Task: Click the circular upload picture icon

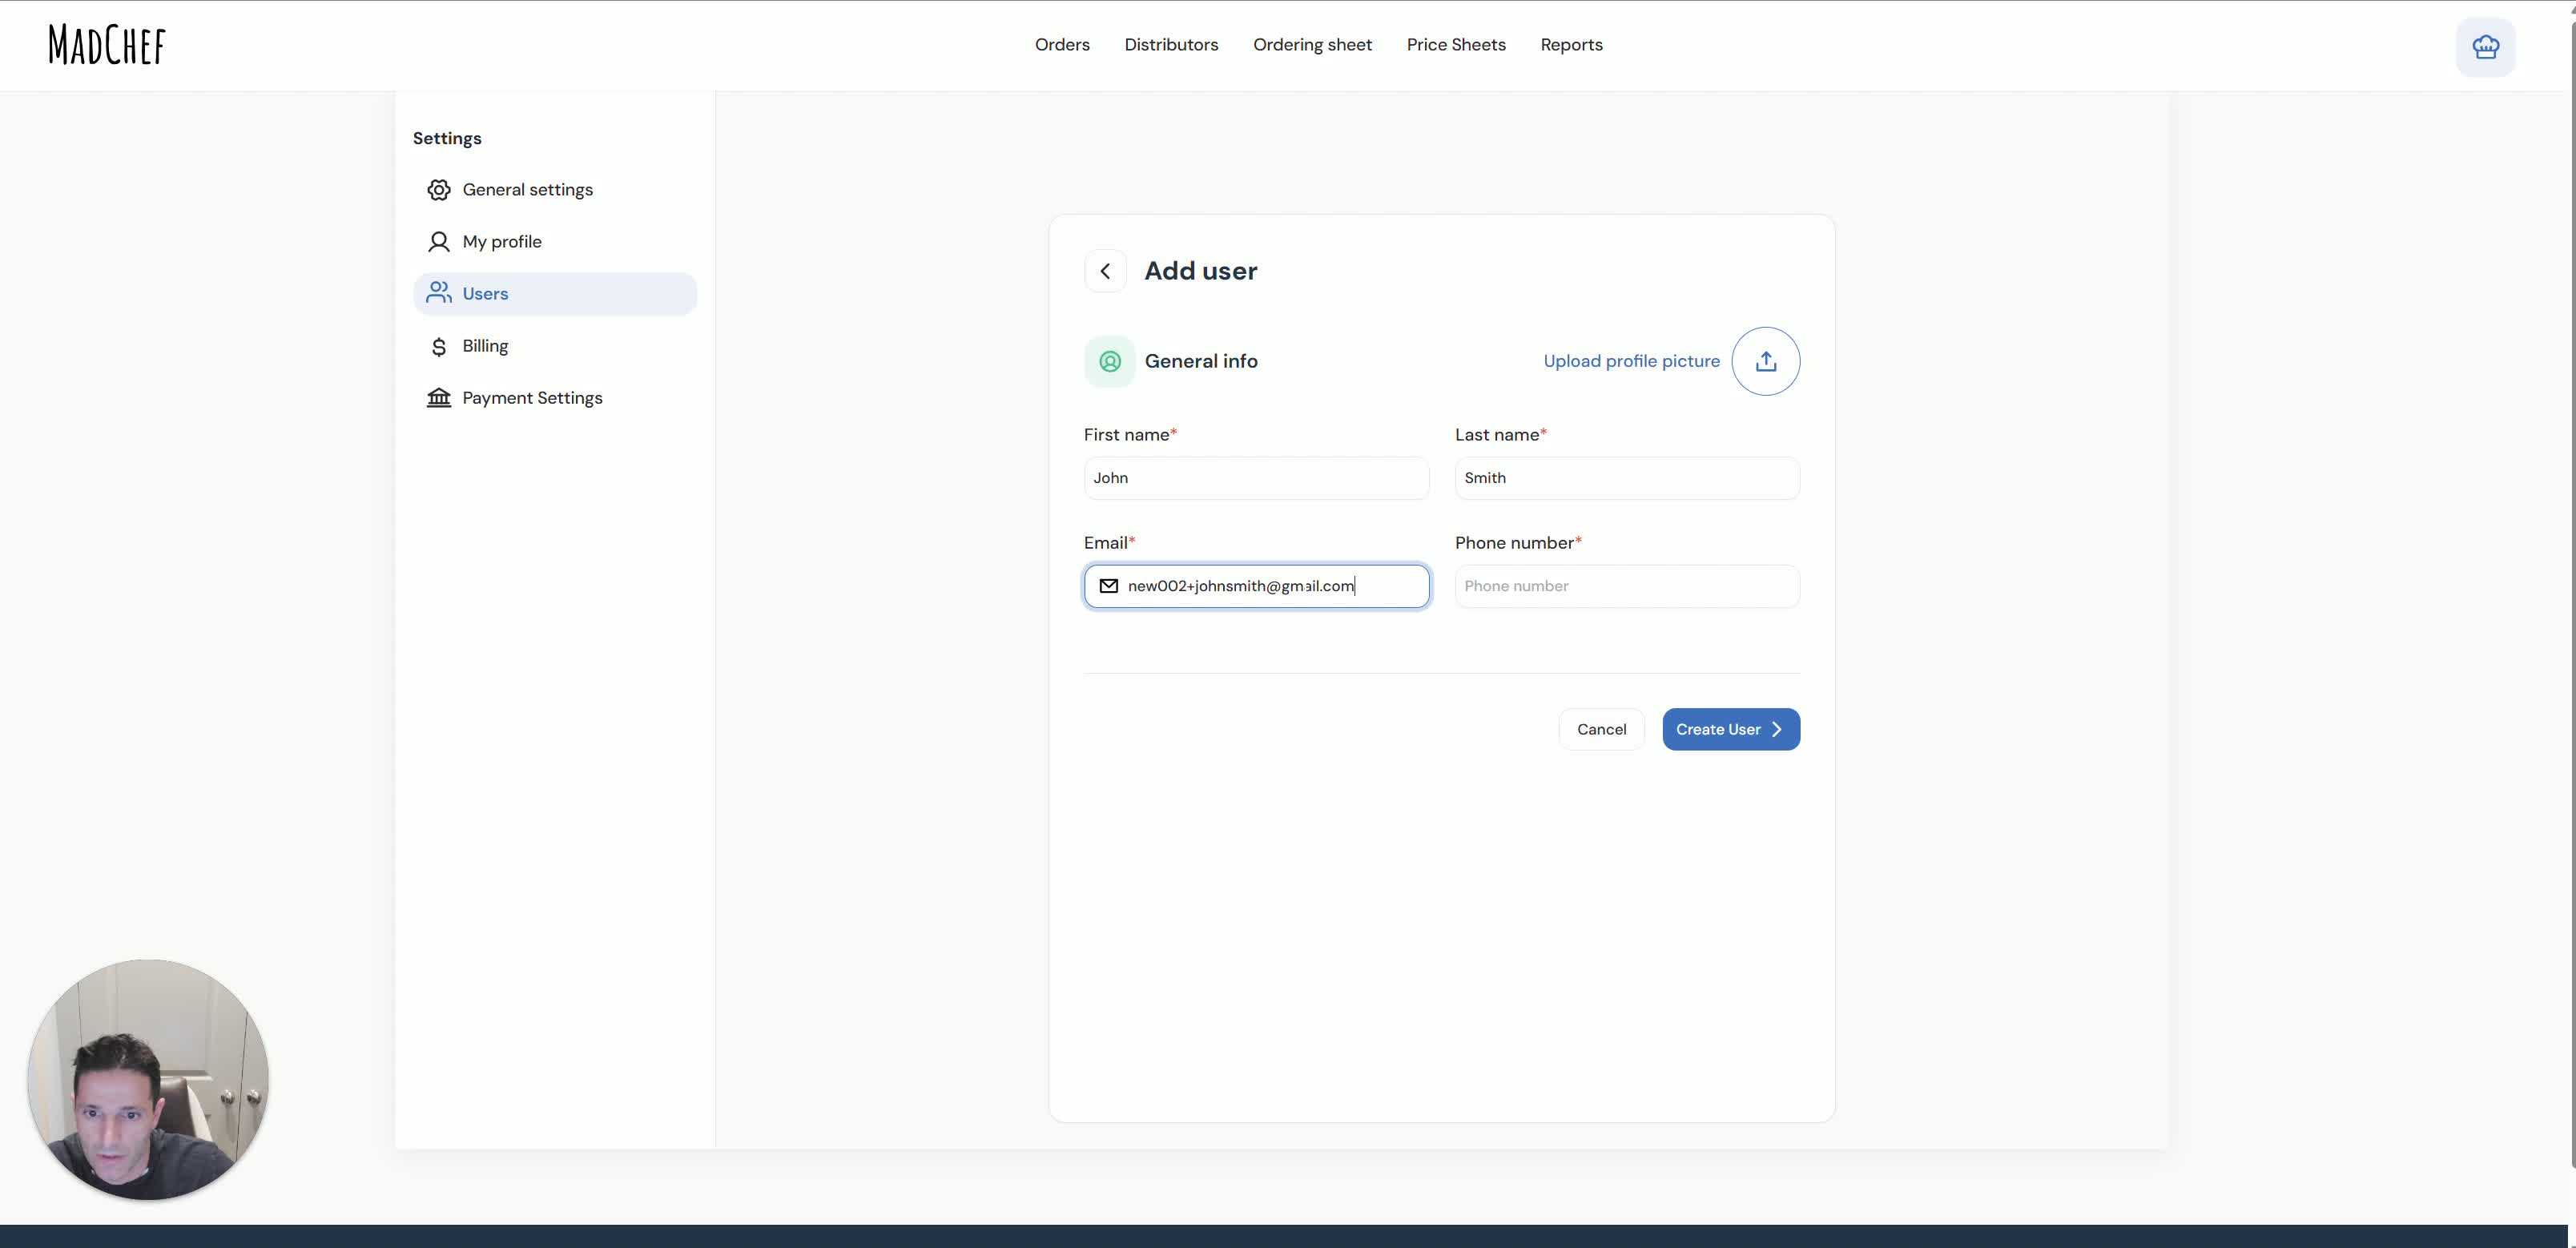Action: [1766, 361]
